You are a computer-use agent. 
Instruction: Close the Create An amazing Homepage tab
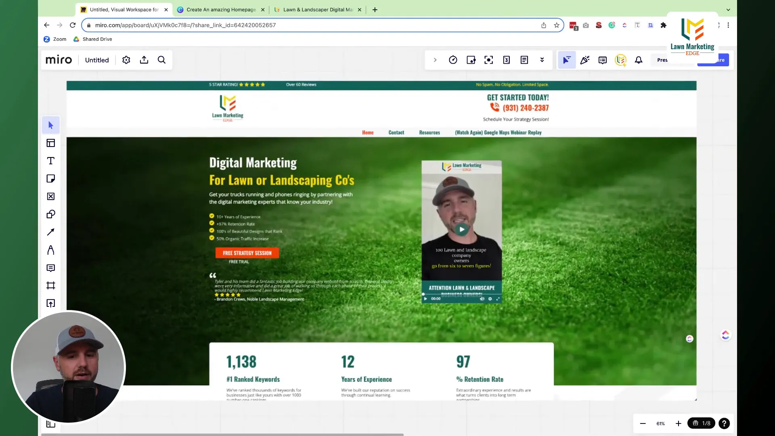(263, 9)
